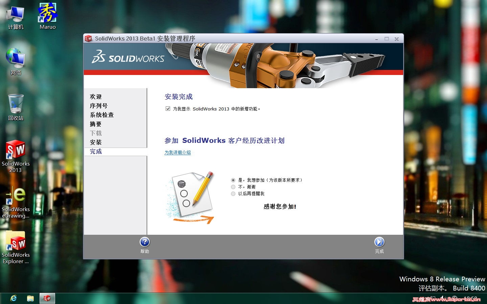Open the 网络 desktop icon
This screenshot has height=304, width=487.
16,61
